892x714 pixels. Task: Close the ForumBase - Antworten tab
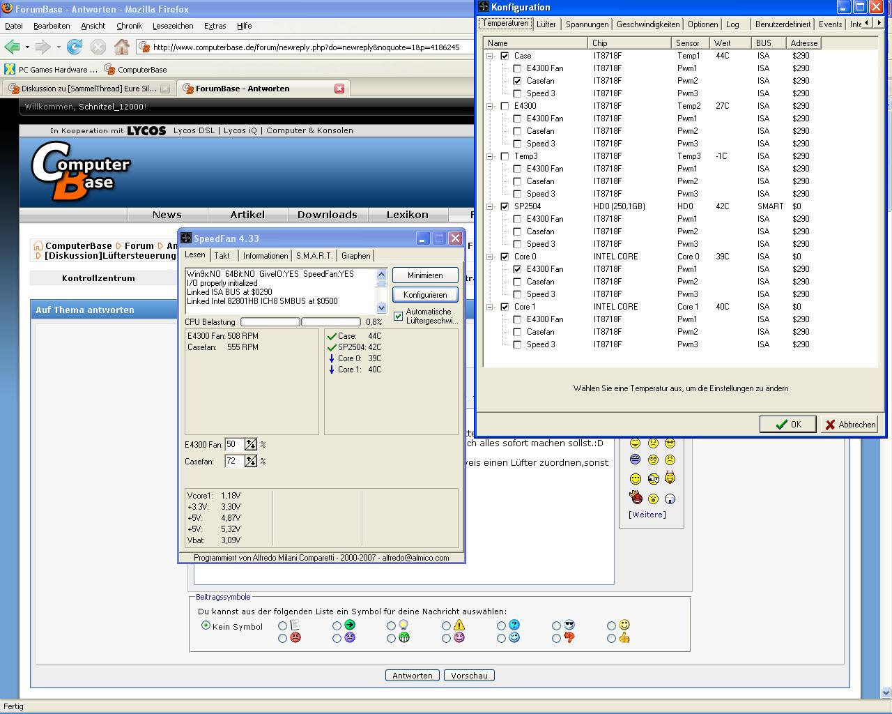[x=339, y=89]
